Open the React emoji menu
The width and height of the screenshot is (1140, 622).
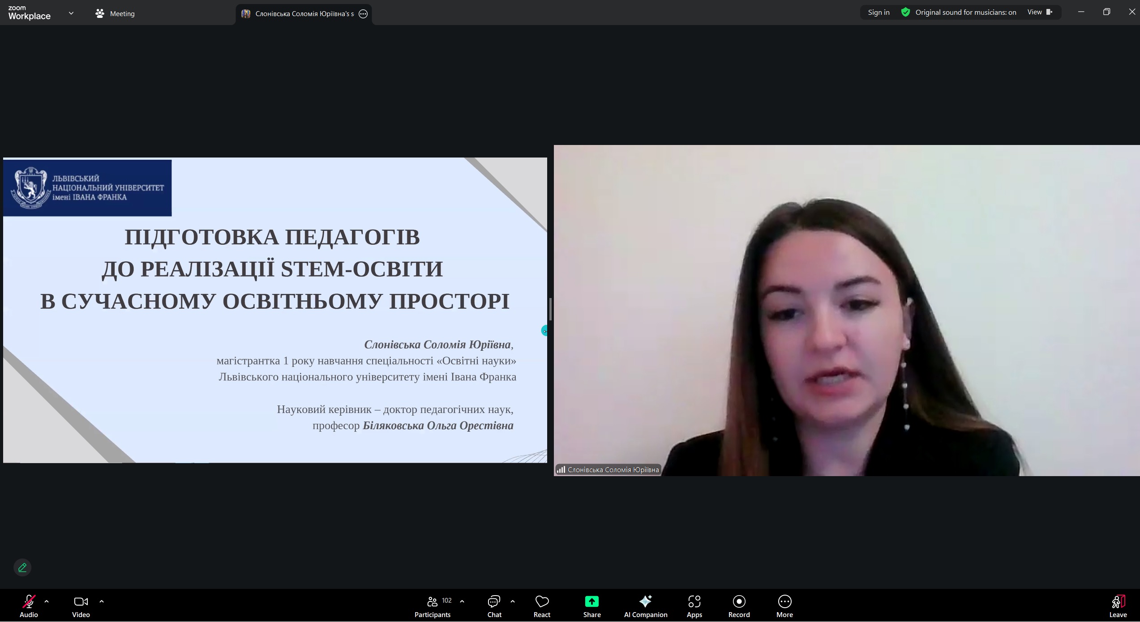(542, 602)
